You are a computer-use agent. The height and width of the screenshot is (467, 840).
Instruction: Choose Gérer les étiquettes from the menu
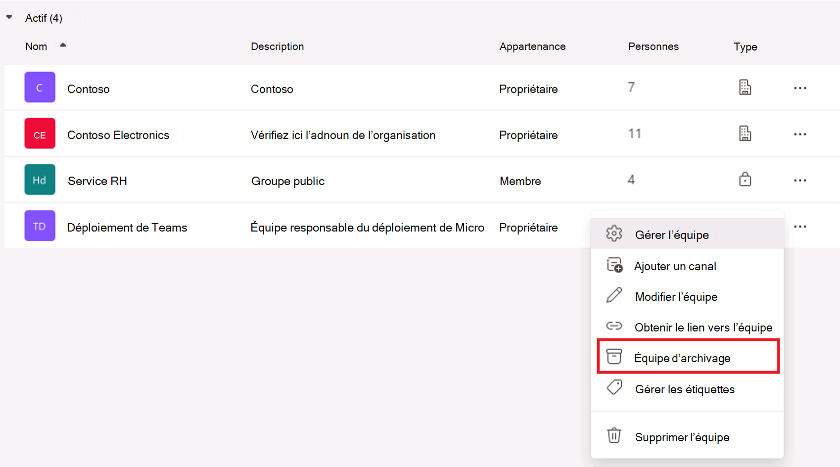click(x=687, y=389)
